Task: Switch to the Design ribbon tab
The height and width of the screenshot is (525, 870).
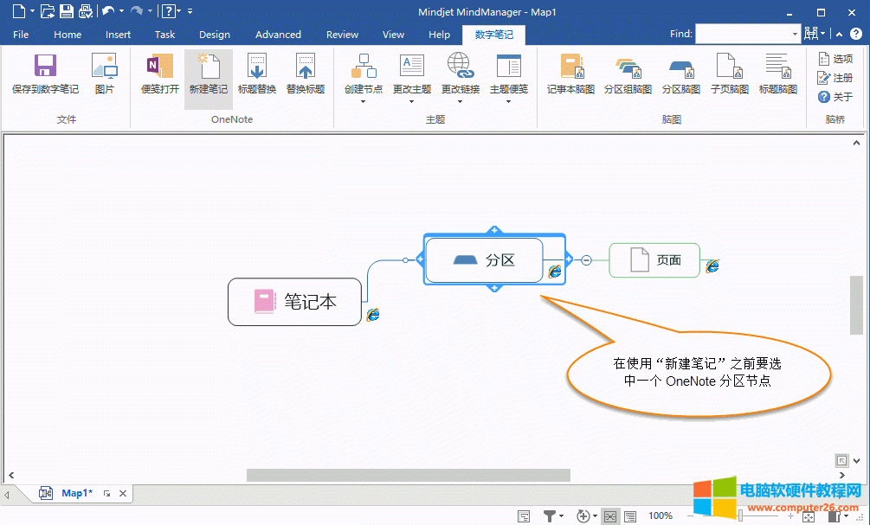Action: click(214, 35)
